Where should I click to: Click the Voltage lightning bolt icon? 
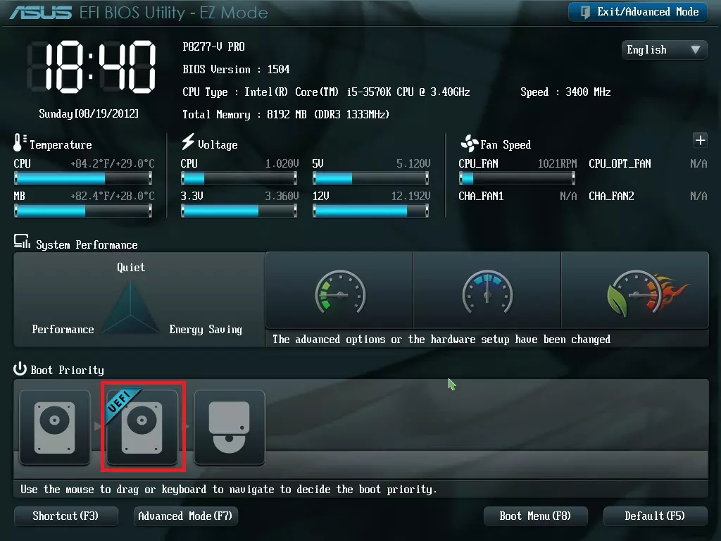[188, 142]
